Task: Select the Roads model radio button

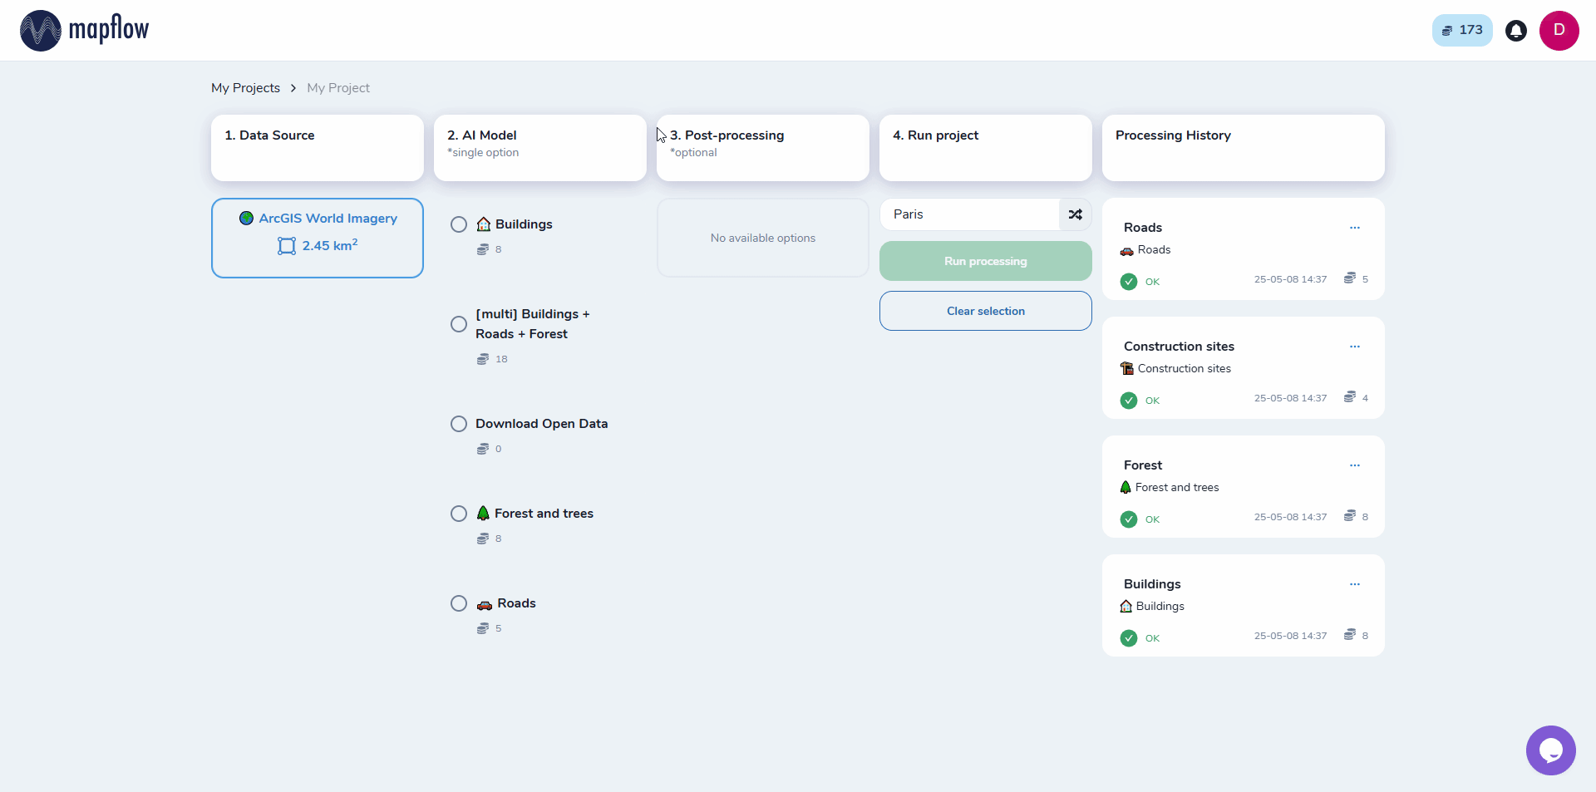Action: pyautogui.click(x=459, y=603)
